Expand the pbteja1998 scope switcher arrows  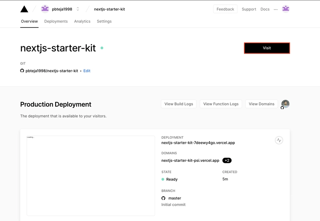tap(78, 9)
